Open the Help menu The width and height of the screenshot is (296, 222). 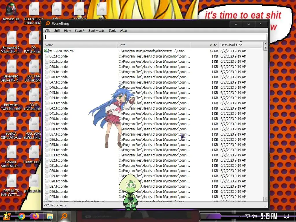(x=123, y=31)
